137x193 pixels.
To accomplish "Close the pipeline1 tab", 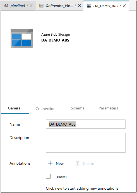I will pyautogui.click(x=31, y=6).
